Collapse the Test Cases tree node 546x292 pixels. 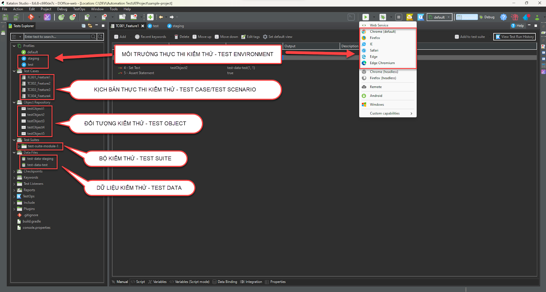click(14, 71)
